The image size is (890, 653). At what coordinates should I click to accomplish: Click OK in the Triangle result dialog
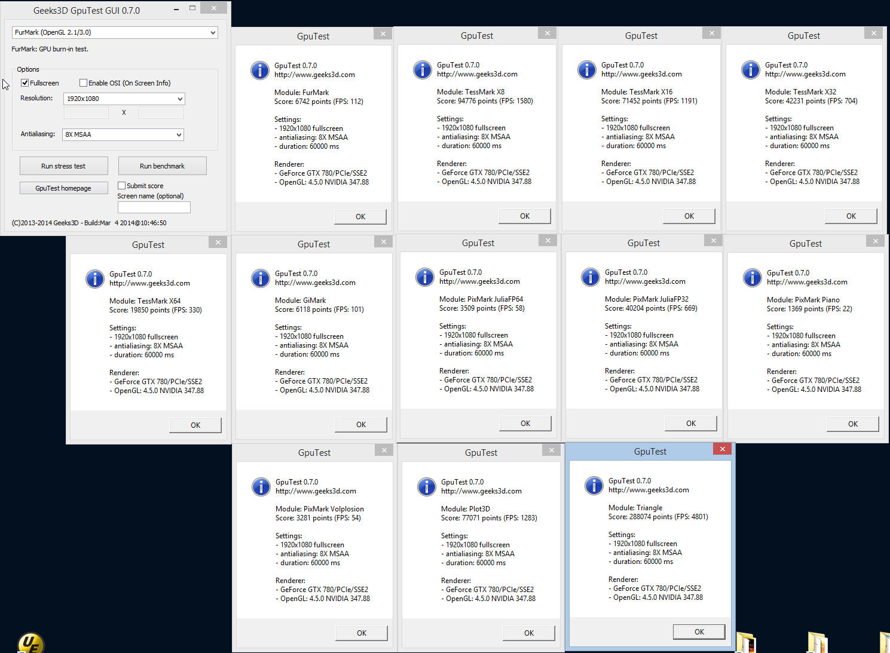[x=699, y=632]
